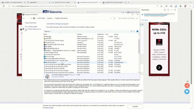Screen dimensions: 194x109
Task: Collapse the ad using chevron below Kingston banner
Action: pyautogui.click(x=159, y=78)
